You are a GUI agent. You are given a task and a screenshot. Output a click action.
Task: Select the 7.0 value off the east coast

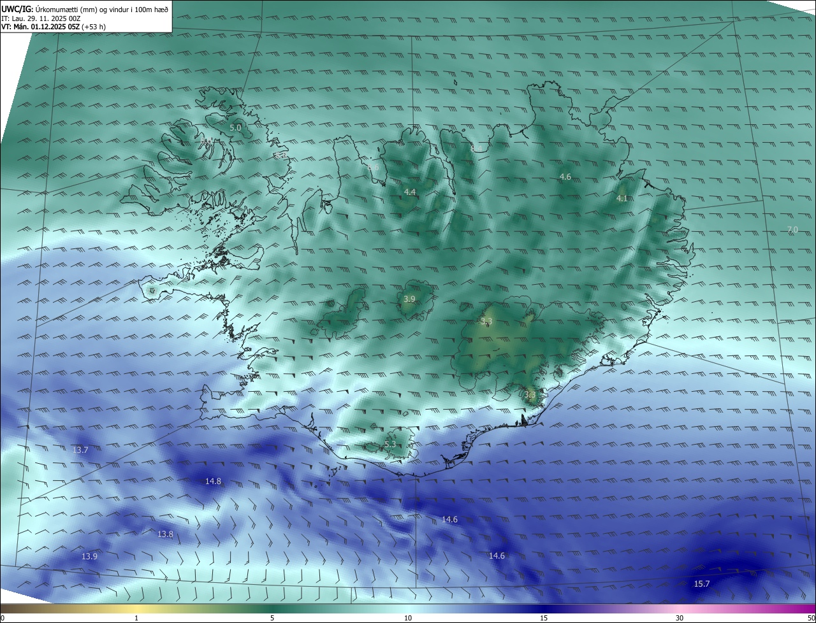[792, 229]
